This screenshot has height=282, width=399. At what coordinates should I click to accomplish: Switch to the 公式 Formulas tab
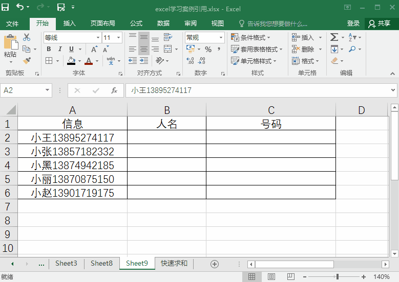click(x=136, y=24)
